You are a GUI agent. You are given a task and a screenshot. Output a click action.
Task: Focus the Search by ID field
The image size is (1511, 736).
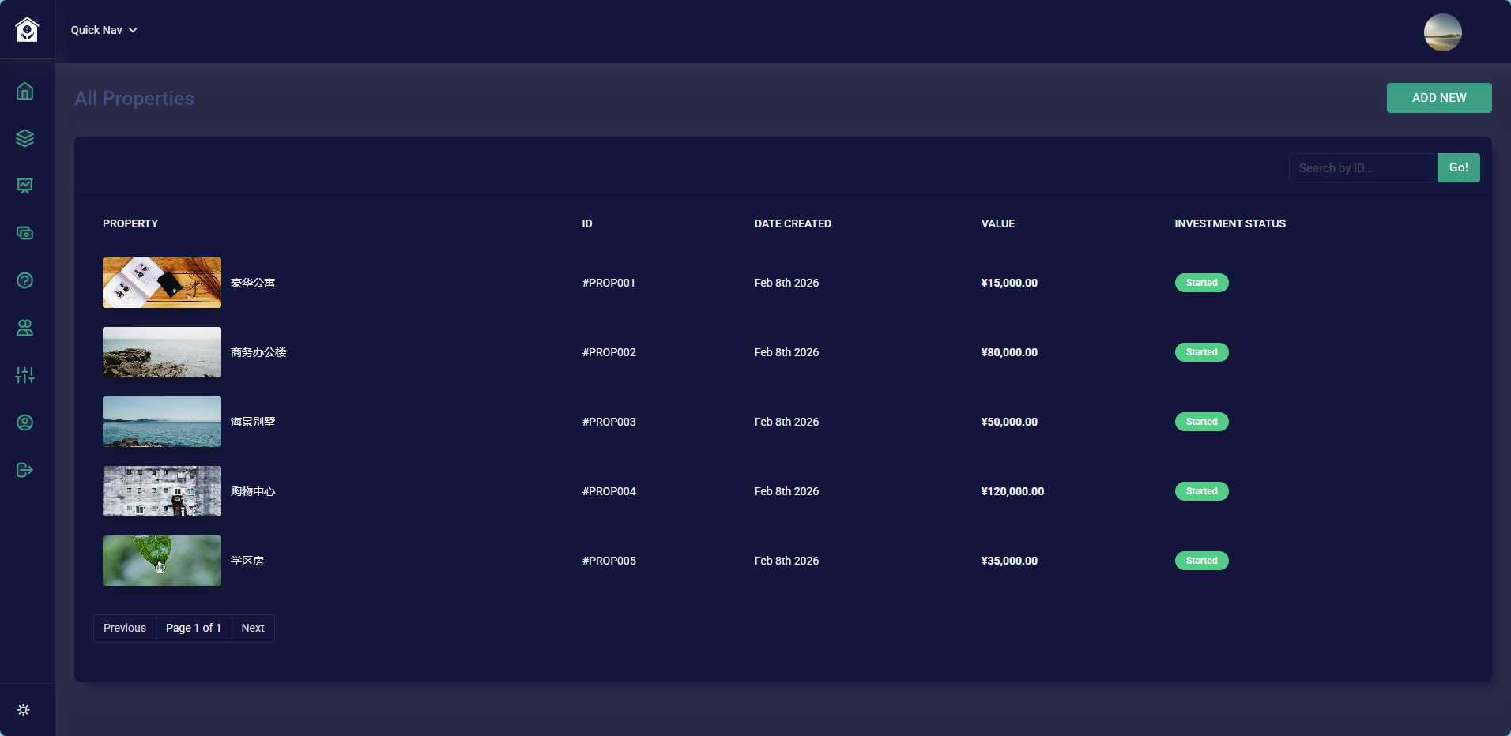(1362, 168)
